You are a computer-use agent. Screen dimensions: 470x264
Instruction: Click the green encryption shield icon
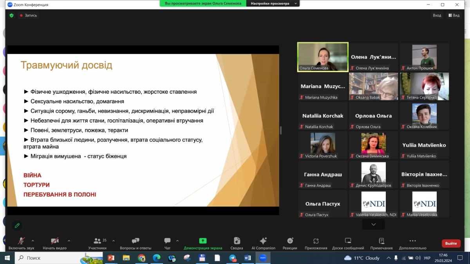pos(11,15)
